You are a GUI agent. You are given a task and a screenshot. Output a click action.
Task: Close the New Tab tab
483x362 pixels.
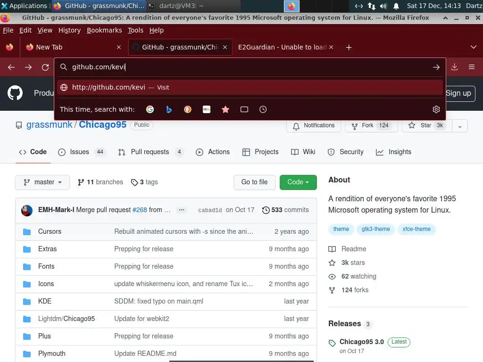119,47
